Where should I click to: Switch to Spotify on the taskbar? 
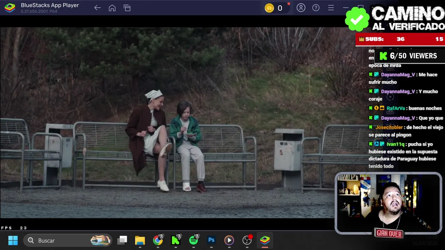coord(194,240)
